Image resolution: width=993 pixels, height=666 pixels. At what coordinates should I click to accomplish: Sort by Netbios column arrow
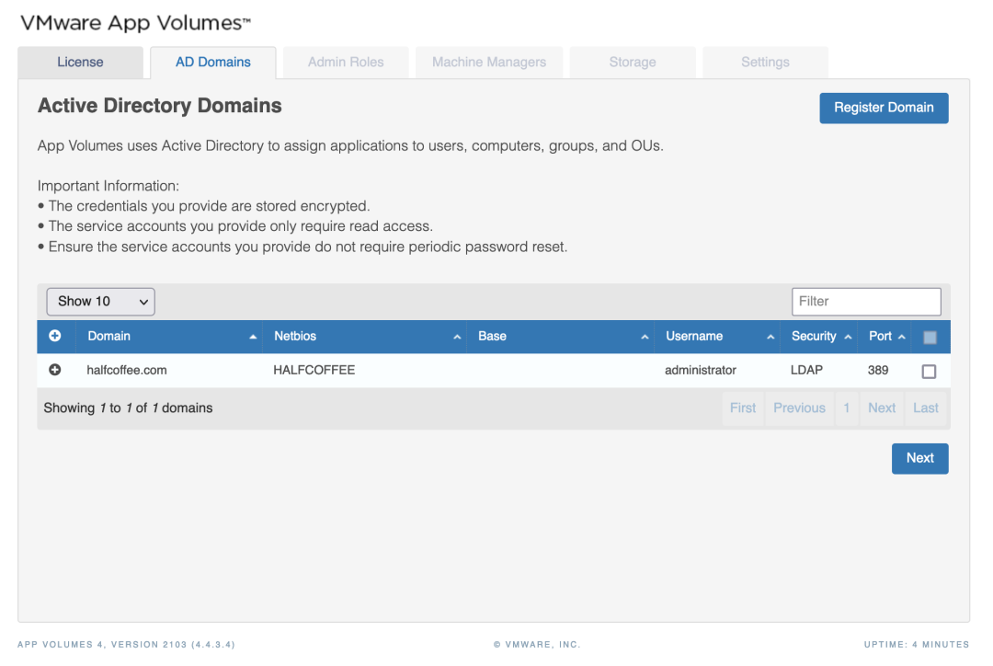[x=457, y=337]
